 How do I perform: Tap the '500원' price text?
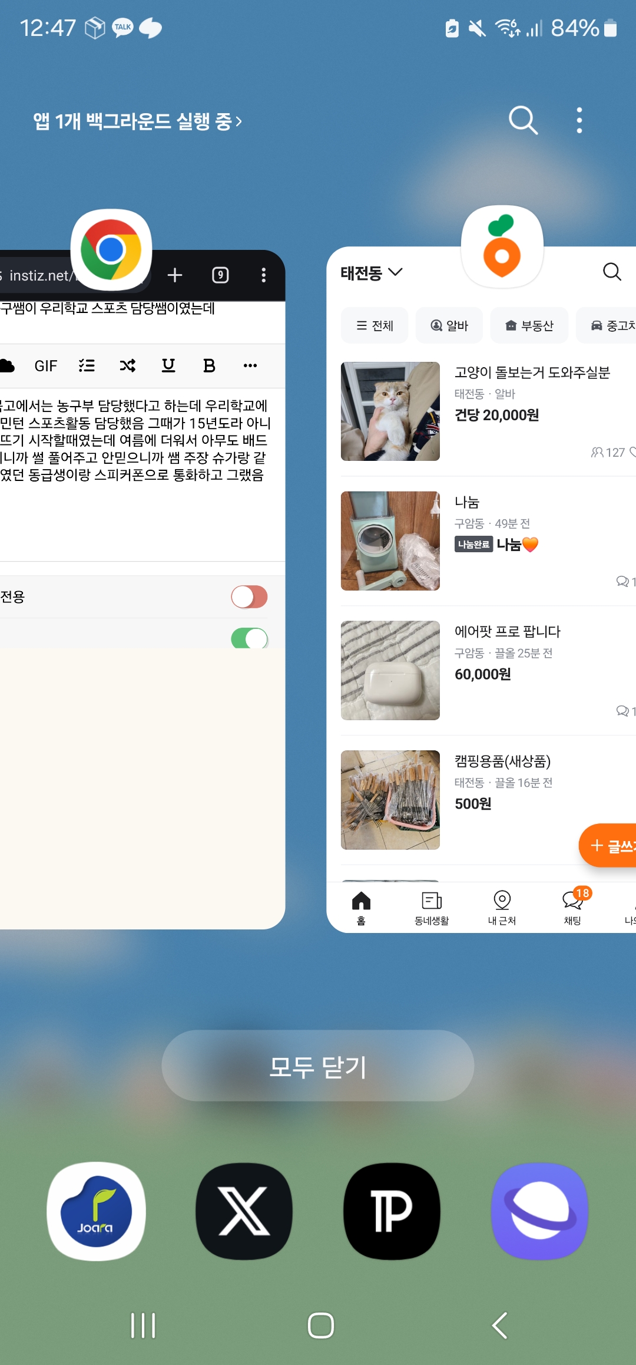tap(473, 804)
